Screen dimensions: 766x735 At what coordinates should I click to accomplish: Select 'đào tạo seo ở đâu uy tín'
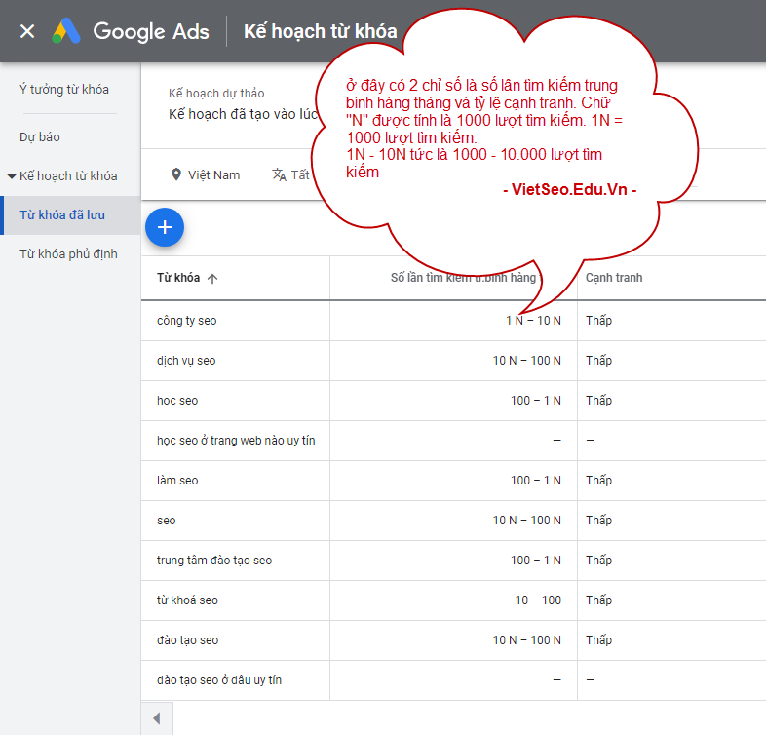coord(219,680)
